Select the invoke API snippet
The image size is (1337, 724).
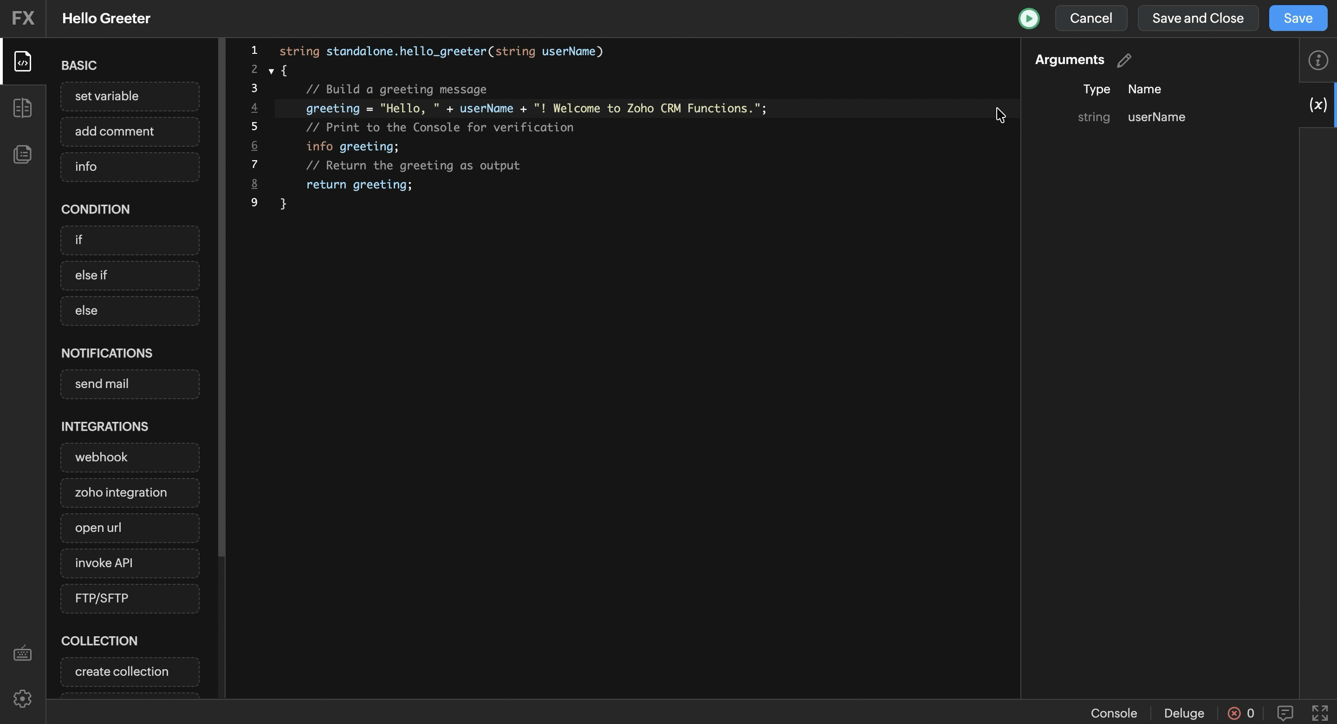(130, 563)
